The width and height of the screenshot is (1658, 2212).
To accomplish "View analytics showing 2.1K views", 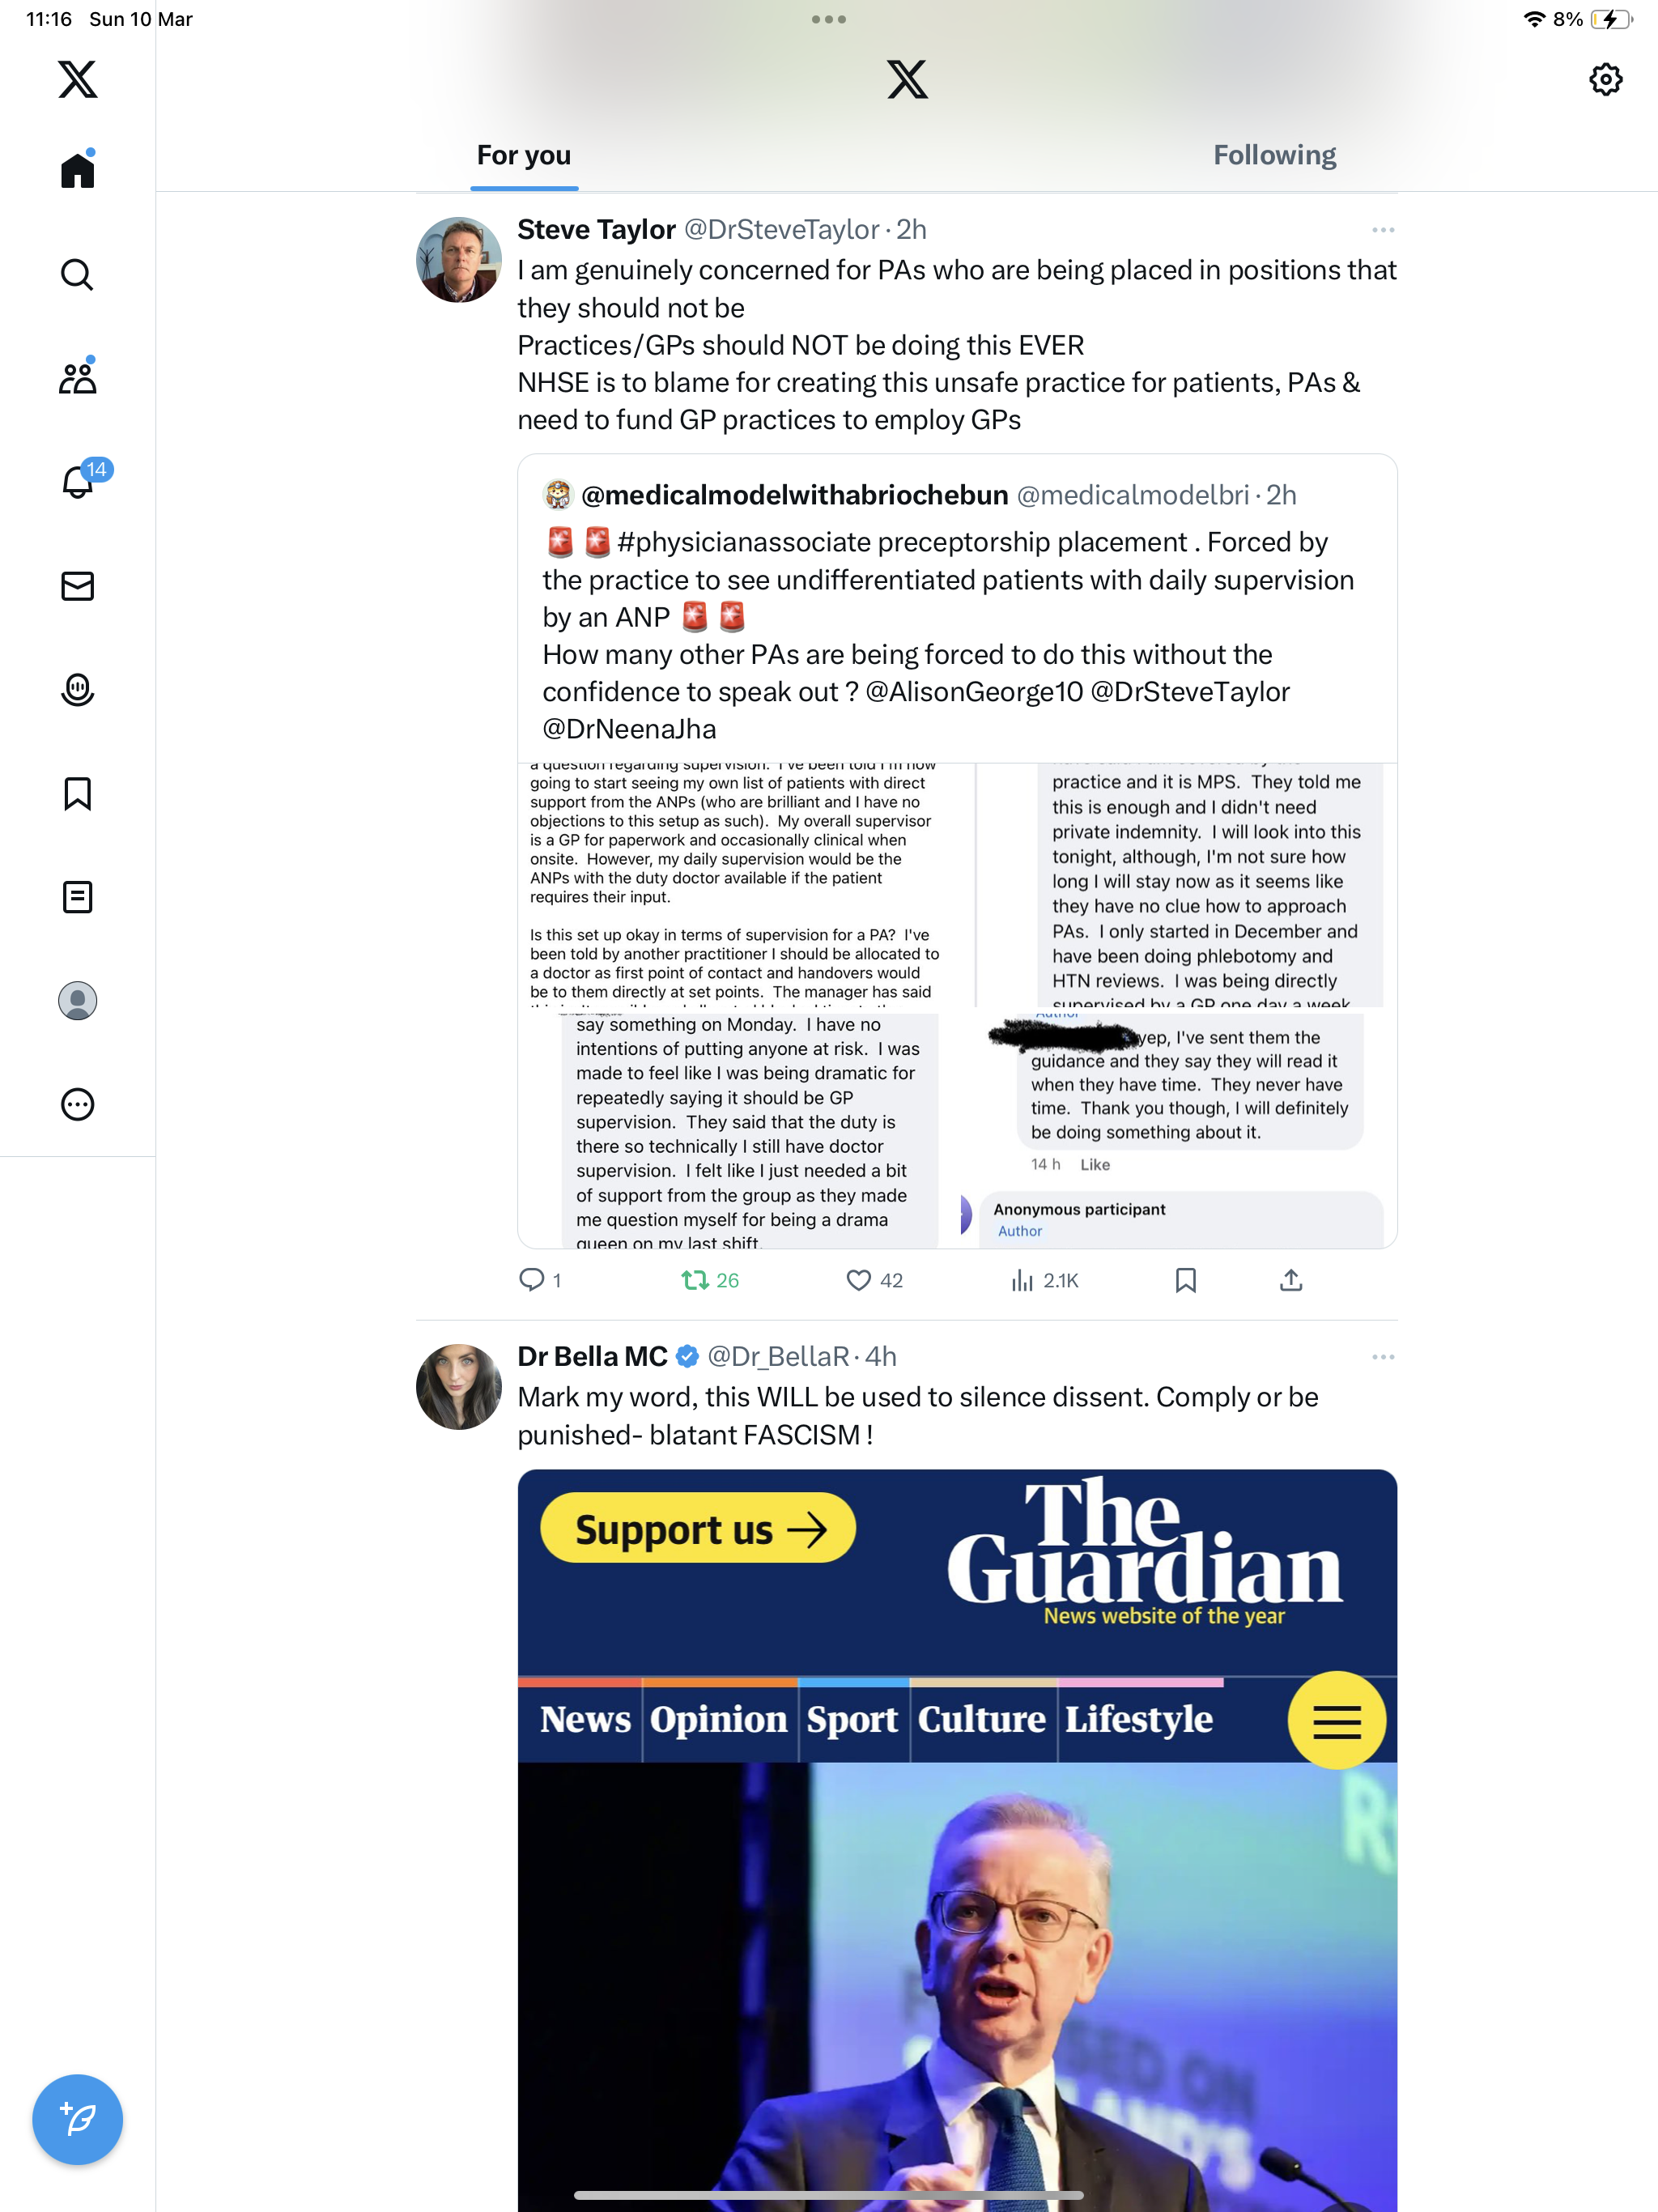I will pyautogui.click(x=1044, y=1280).
